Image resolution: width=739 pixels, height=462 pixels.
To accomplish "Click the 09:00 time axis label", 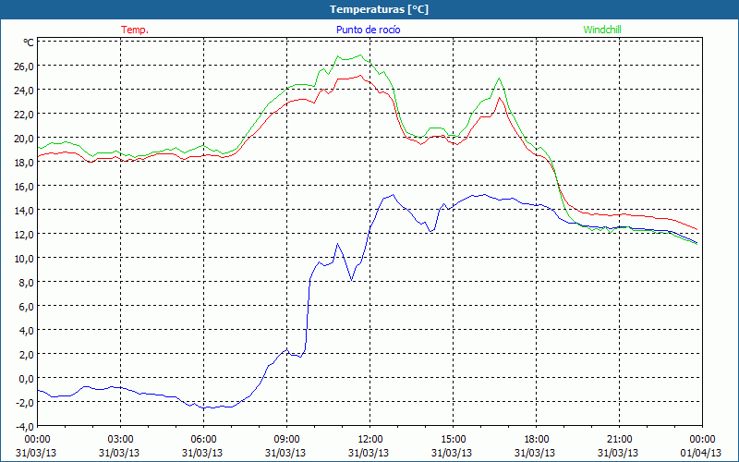I will pos(286,439).
